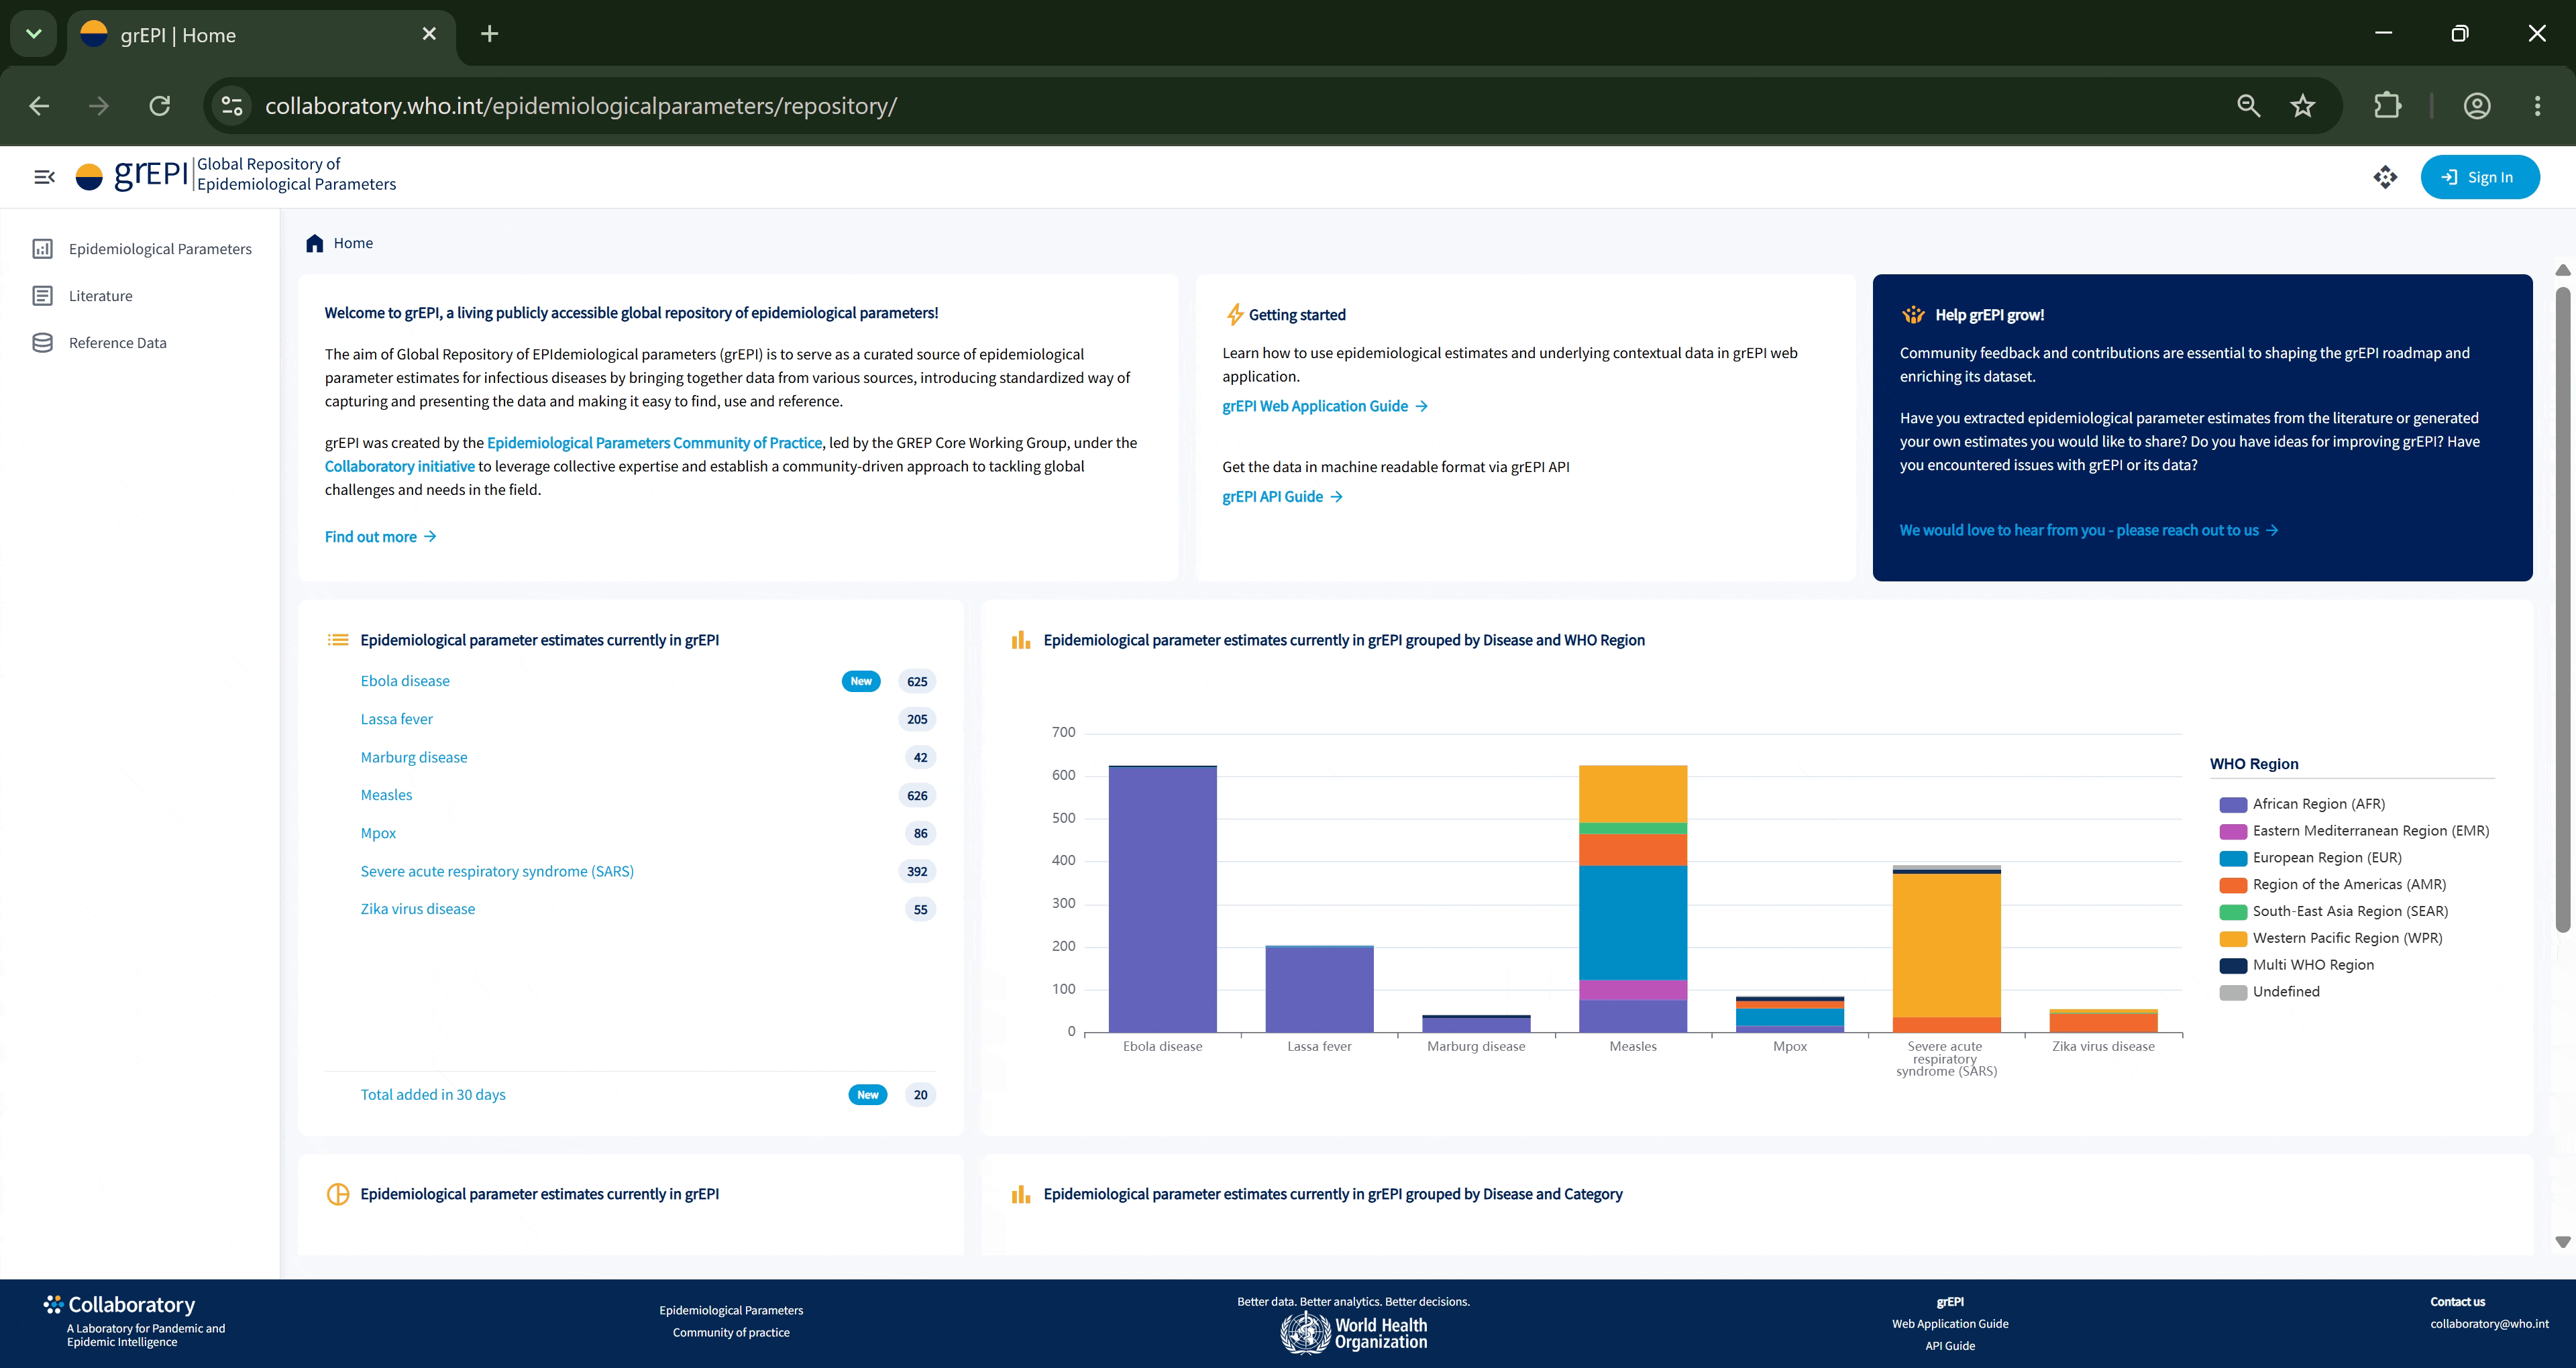Click the New badge next to Ebola disease
The height and width of the screenshot is (1368, 2576).
coord(861,681)
